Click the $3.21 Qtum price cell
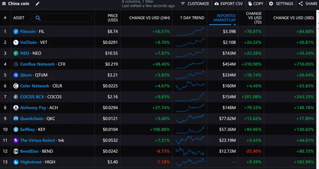The width and height of the screenshot is (319, 169). pyautogui.click(x=113, y=75)
